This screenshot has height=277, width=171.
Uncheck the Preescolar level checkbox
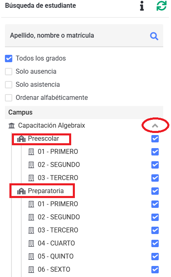coord(155,139)
